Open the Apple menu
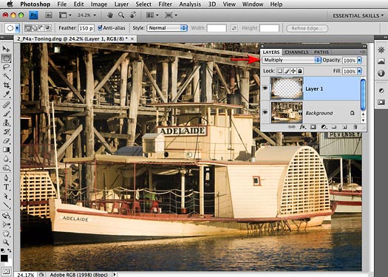 pos(10,4)
